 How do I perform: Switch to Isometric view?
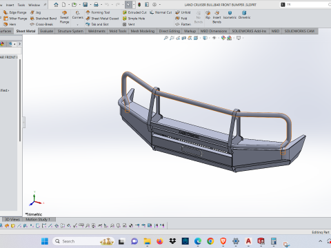[230, 15]
